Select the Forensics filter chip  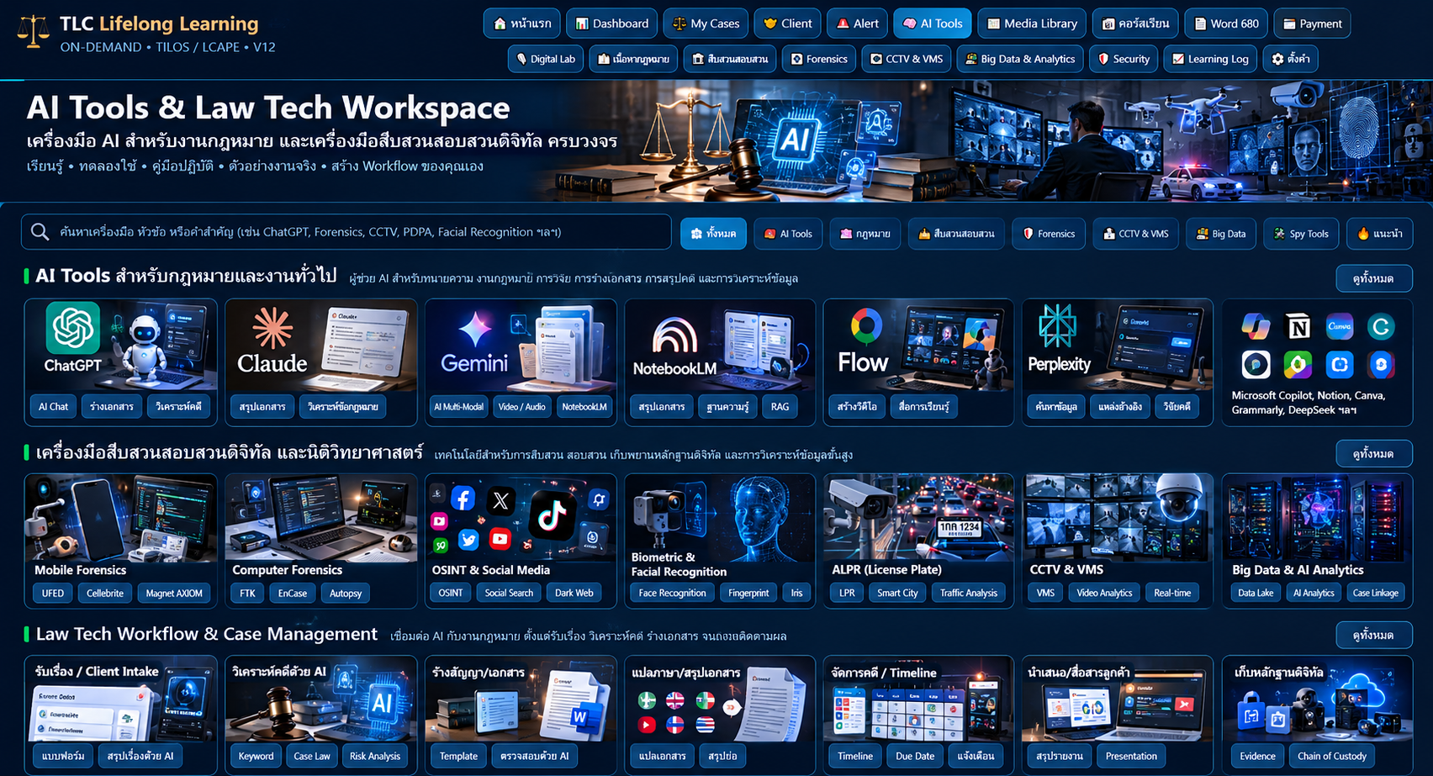[1049, 234]
